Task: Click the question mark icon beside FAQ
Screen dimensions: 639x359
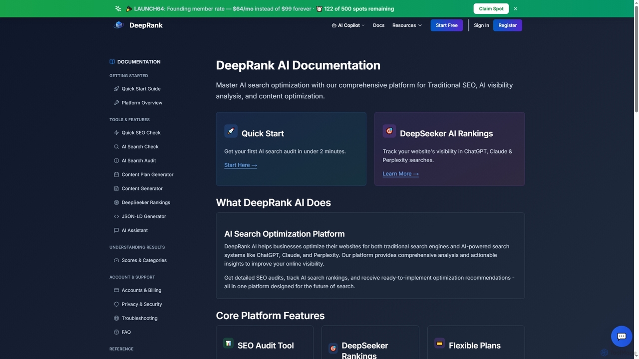Action: click(x=116, y=332)
